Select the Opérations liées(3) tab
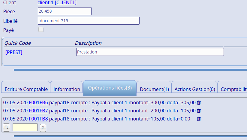Image resolution: width=247 pixels, height=140 pixels. 110,88
